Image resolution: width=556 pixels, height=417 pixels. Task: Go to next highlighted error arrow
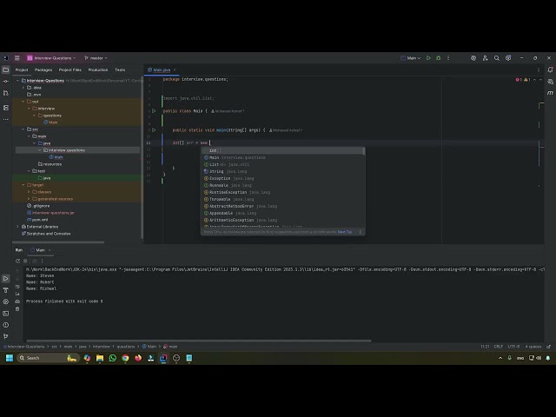pos(540,80)
